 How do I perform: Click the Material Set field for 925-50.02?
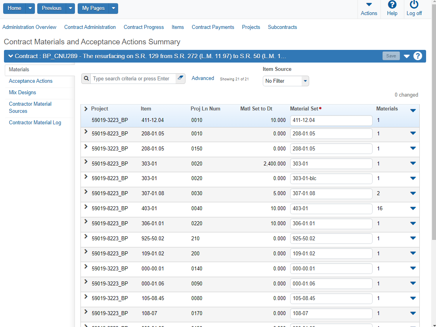[x=331, y=239]
